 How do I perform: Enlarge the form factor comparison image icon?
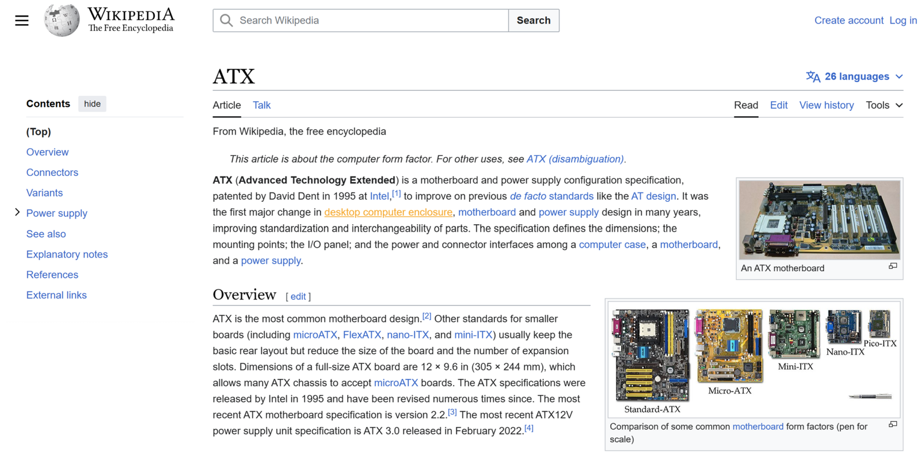[892, 425]
